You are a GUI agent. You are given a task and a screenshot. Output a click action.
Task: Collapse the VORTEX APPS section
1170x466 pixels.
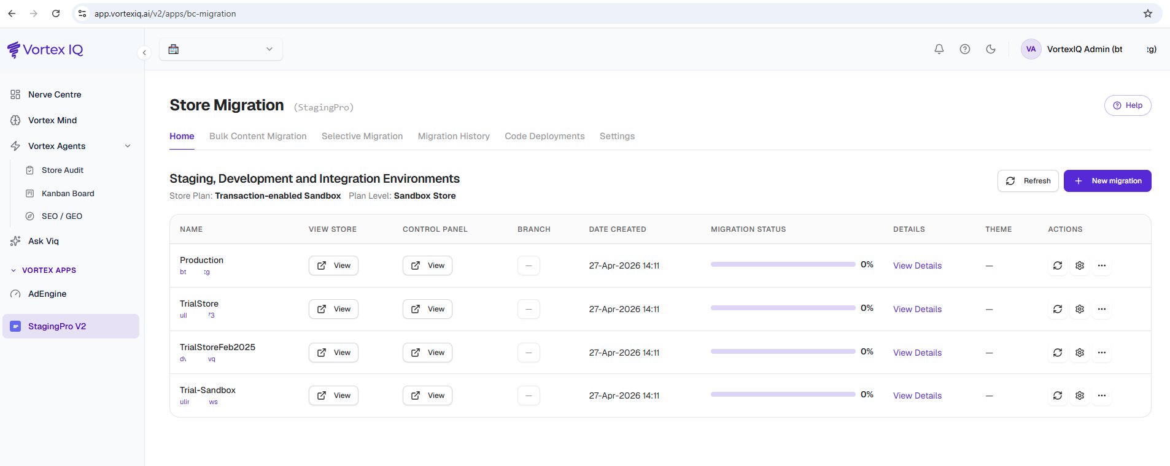coord(14,270)
